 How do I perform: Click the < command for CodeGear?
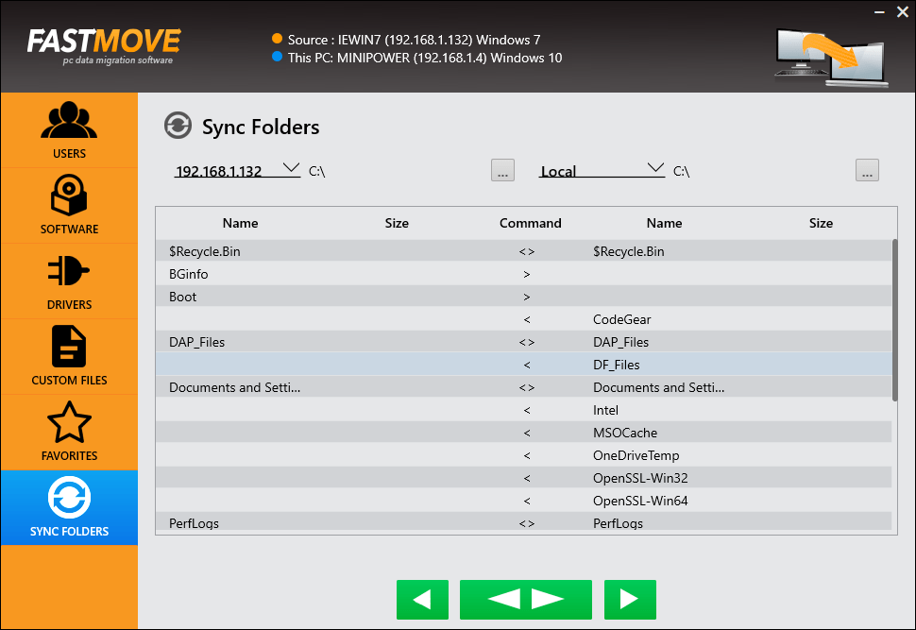527,319
